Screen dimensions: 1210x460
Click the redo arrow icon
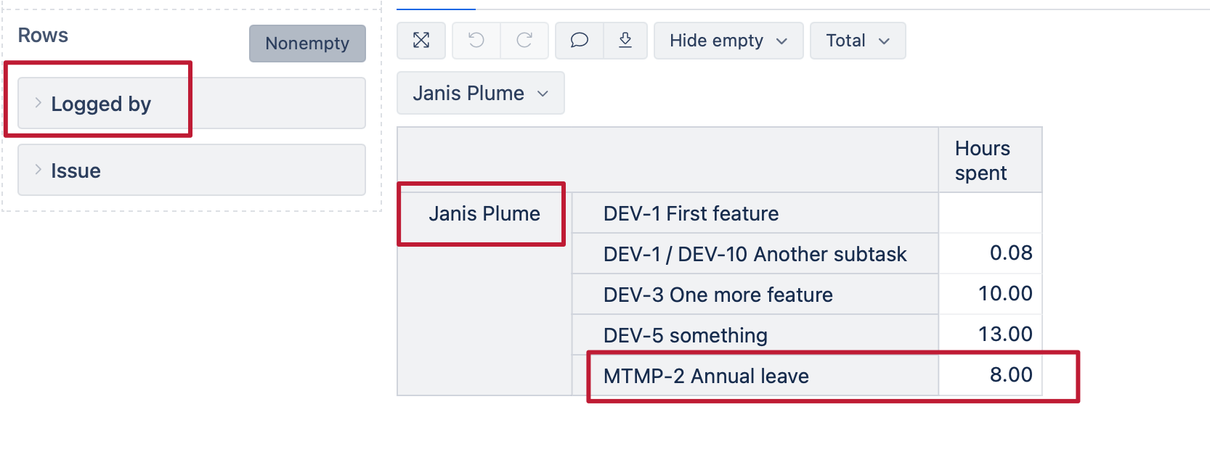524,41
